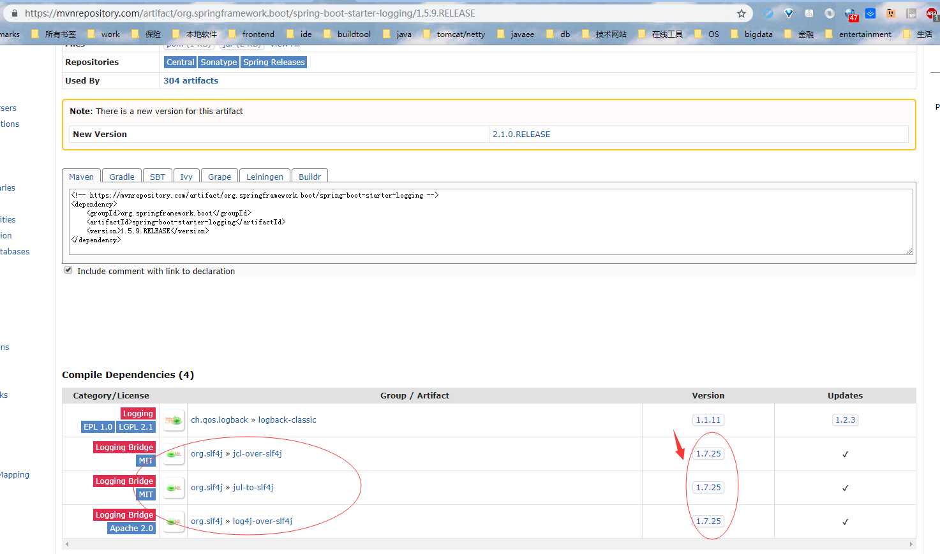
Task: Open version 1.7.25 in log4j-over-slf4j row
Action: 708,521
